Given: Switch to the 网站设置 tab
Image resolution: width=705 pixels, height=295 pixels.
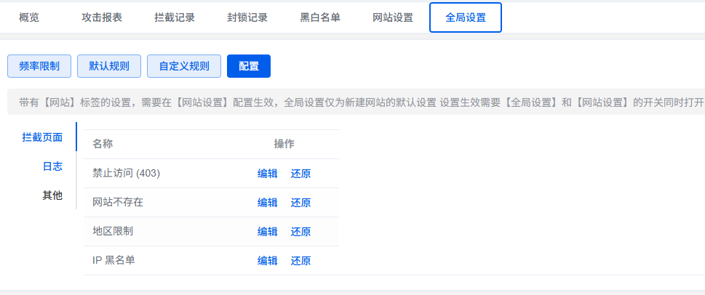Looking at the screenshot, I should [x=393, y=18].
